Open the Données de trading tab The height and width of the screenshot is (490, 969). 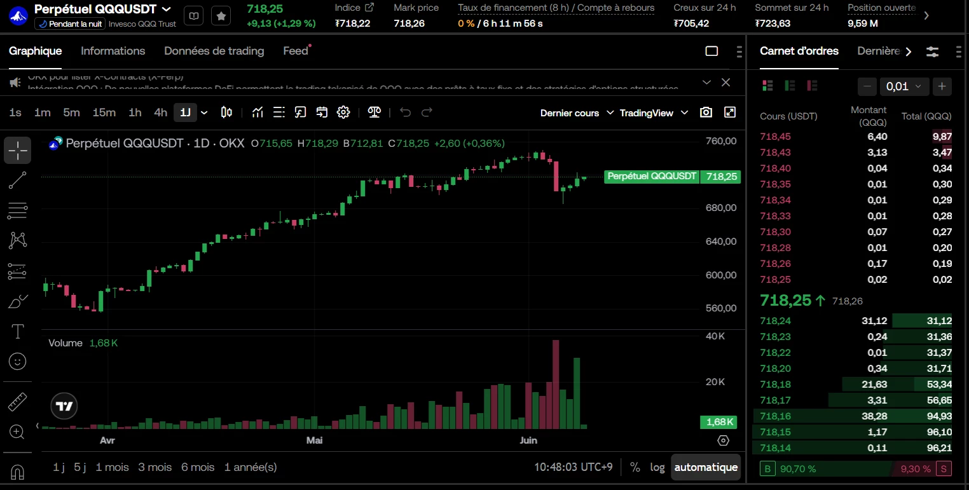[x=214, y=51]
